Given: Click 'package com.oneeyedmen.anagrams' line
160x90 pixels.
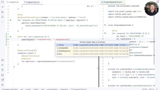Looking at the screenshot, I should click(x=124, y=6).
